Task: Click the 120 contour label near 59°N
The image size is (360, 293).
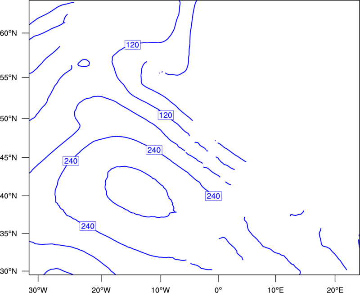Action: [x=133, y=45]
